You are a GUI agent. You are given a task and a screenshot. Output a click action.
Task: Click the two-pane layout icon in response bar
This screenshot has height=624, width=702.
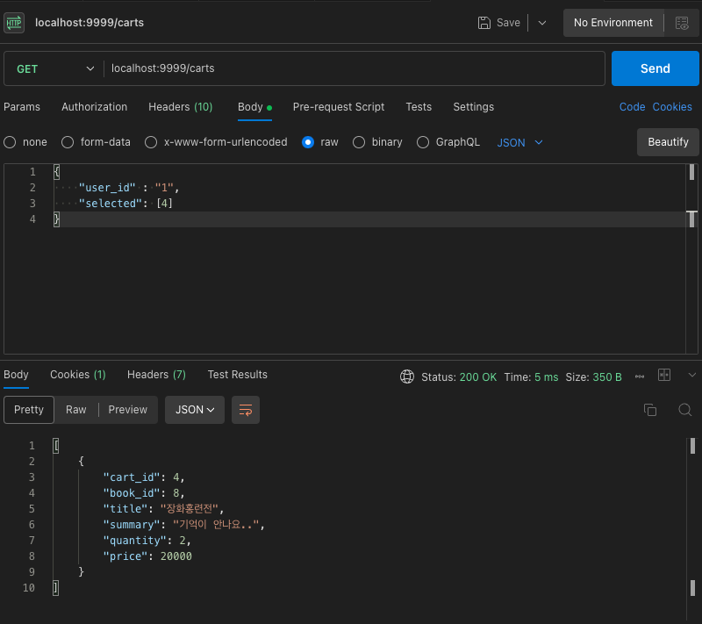pos(664,376)
